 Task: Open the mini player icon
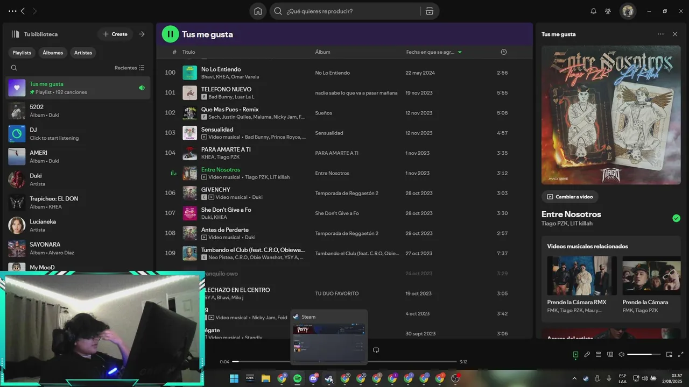point(669,354)
